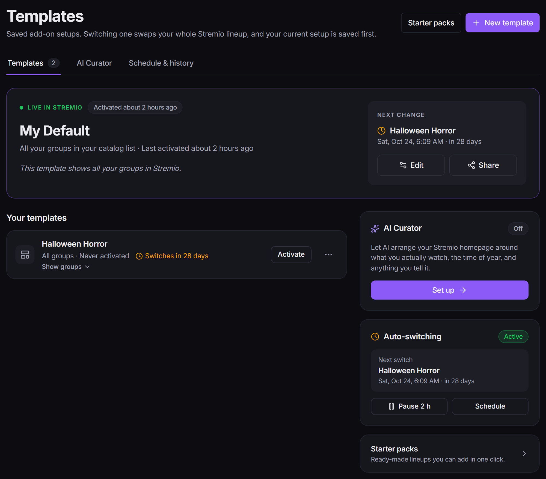Image resolution: width=546 pixels, height=479 pixels.
Task: Click the Starter packs button in header
Action: point(431,23)
